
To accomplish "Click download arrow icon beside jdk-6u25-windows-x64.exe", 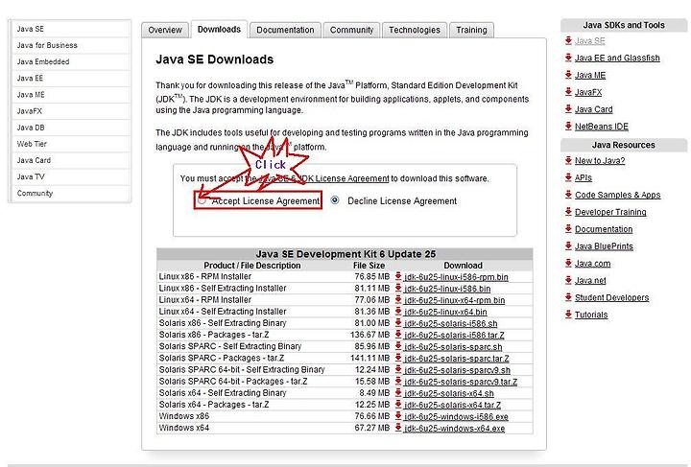I will pyautogui.click(x=398, y=428).
